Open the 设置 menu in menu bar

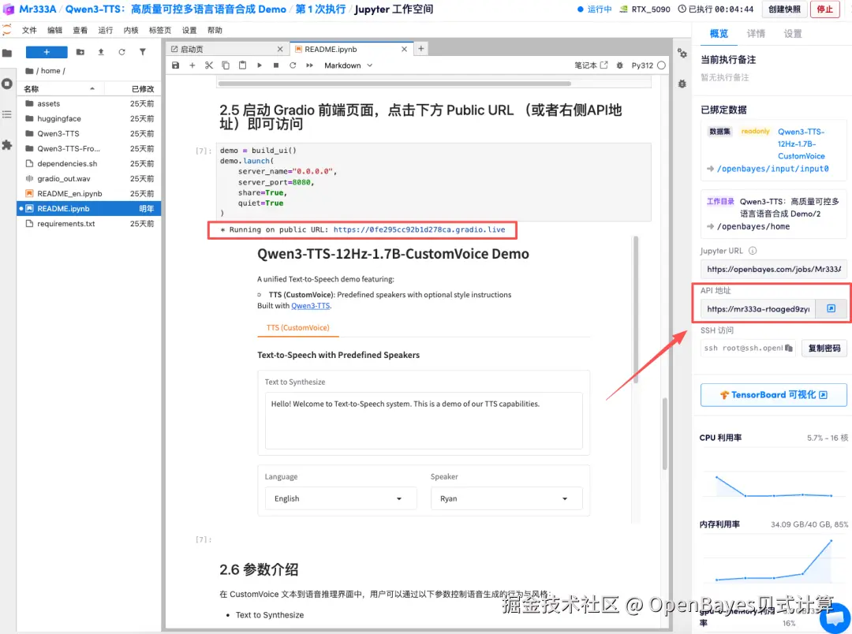pyautogui.click(x=189, y=31)
